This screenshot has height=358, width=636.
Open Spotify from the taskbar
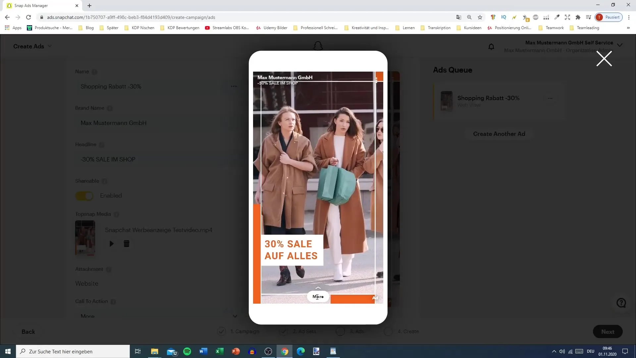click(x=187, y=351)
